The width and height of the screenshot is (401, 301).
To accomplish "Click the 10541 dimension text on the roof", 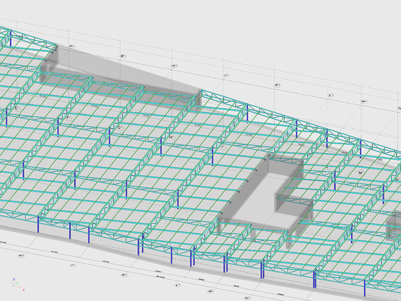I will tap(300, 144).
